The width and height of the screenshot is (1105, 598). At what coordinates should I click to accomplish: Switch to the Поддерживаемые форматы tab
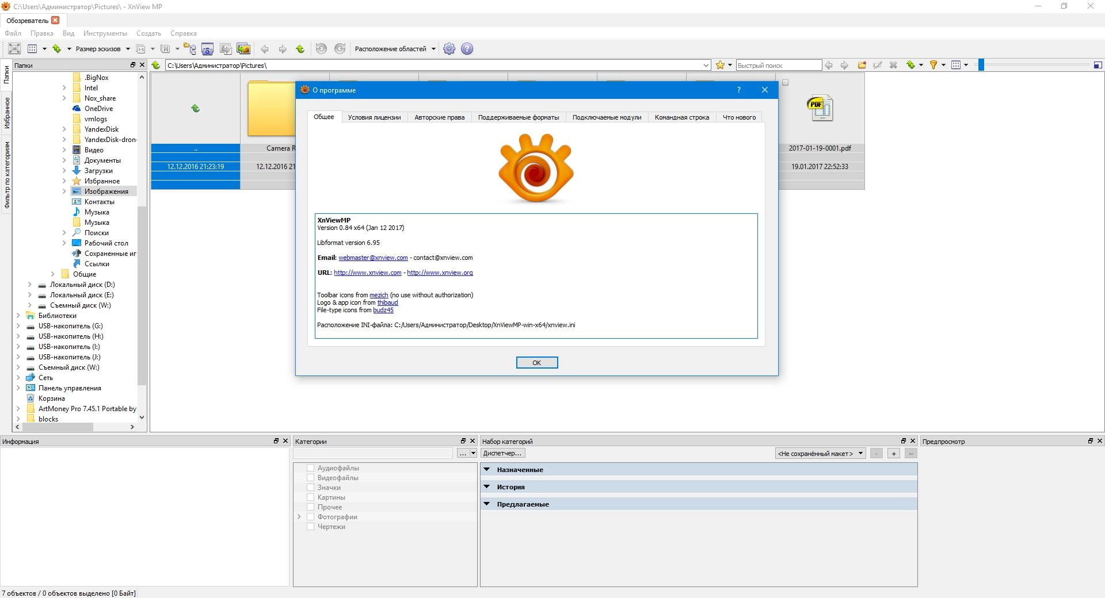pos(519,117)
